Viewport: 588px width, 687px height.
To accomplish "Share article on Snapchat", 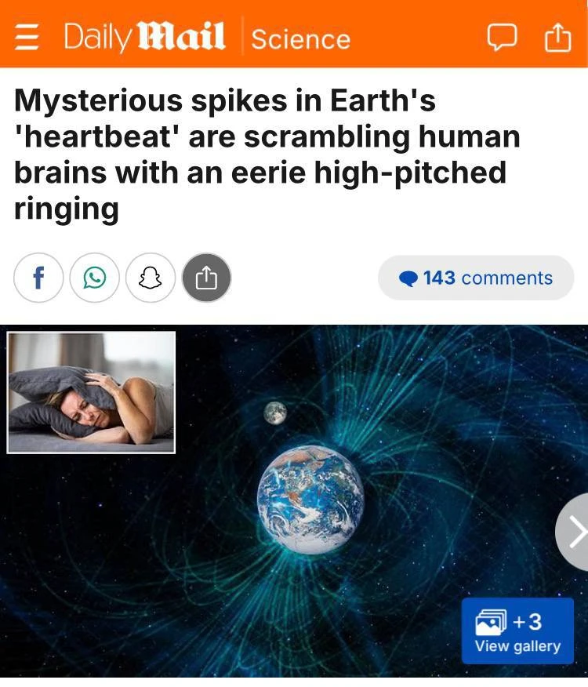I will pos(151,278).
